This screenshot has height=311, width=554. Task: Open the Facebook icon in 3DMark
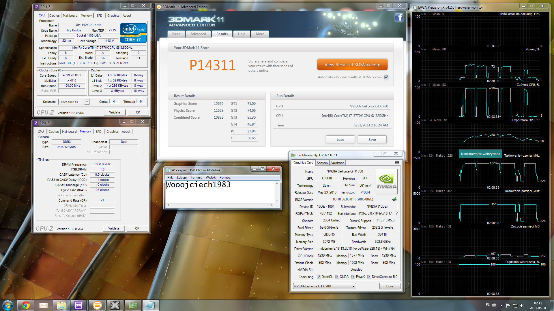pyautogui.click(x=399, y=18)
